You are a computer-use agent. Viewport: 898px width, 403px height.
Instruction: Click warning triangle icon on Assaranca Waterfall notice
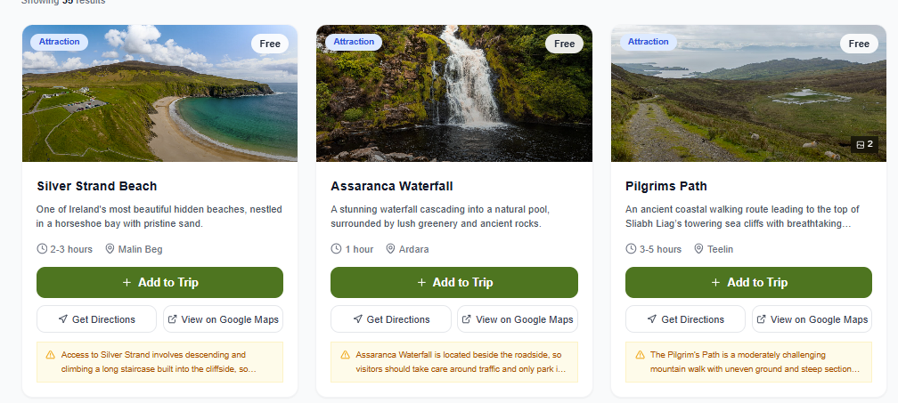pyautogui.click(x=345, y=354)
